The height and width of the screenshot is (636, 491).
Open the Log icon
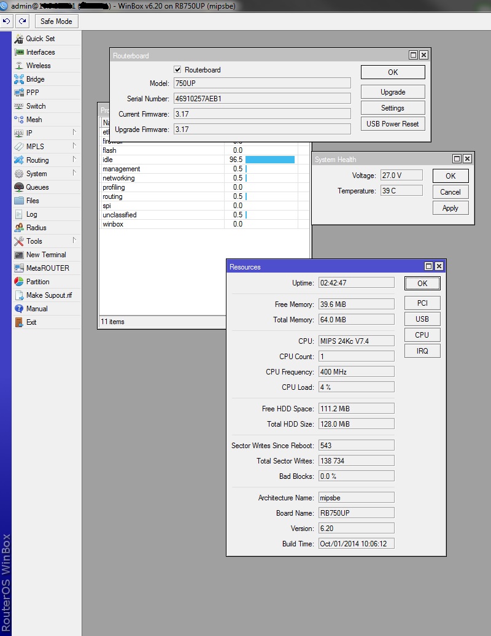pos(19,214)
